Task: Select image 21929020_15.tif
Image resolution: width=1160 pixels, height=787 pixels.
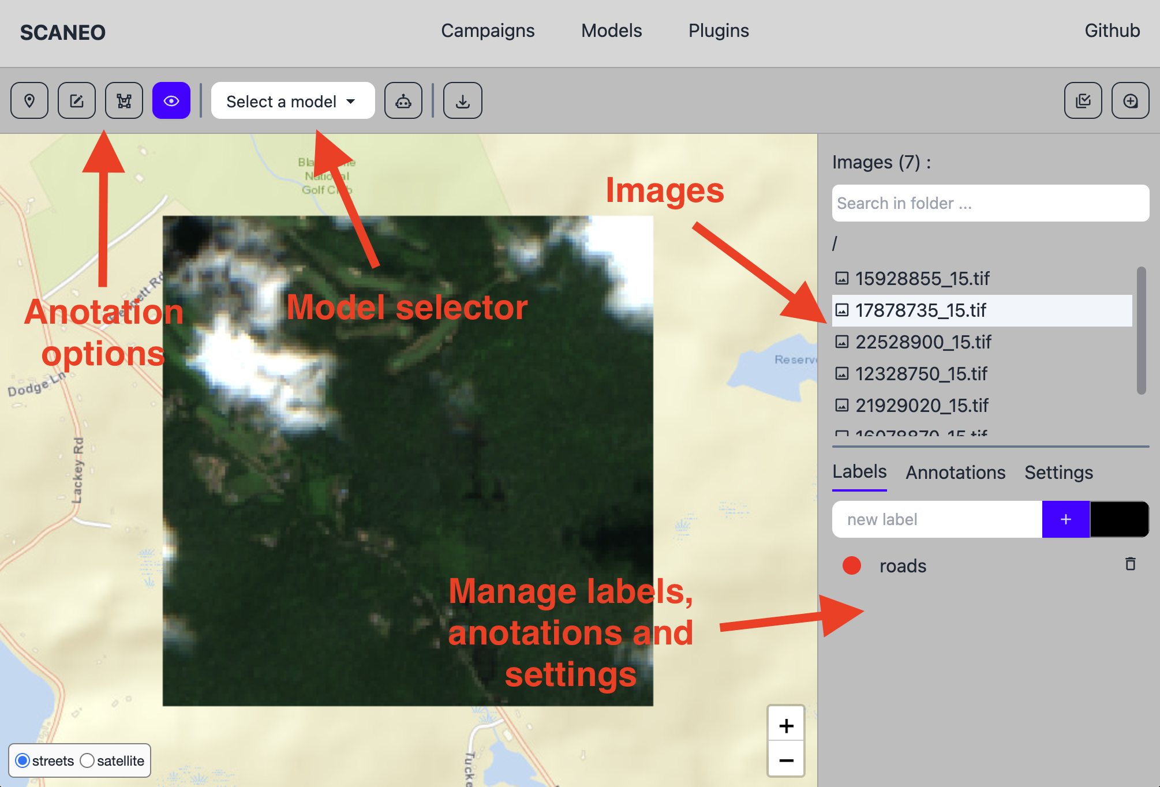Action: [x=982, y=406]
